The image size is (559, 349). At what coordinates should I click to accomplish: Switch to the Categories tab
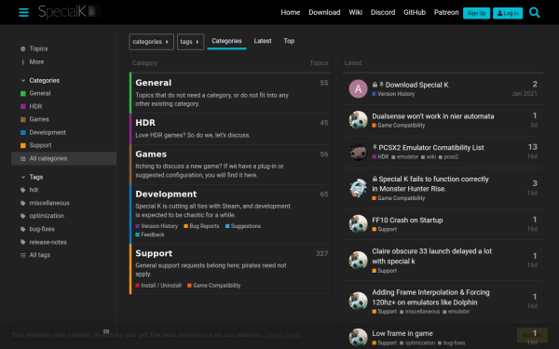pyautogui.click(x=226, y=41)
